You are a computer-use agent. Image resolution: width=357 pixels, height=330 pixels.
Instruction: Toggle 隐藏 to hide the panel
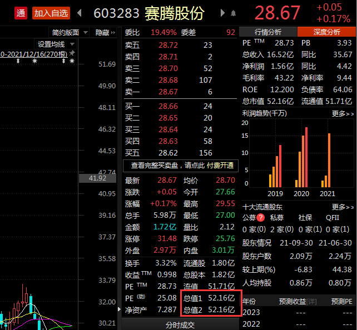[105, 33]
